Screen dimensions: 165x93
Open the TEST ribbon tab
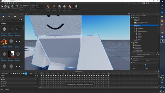38,3
